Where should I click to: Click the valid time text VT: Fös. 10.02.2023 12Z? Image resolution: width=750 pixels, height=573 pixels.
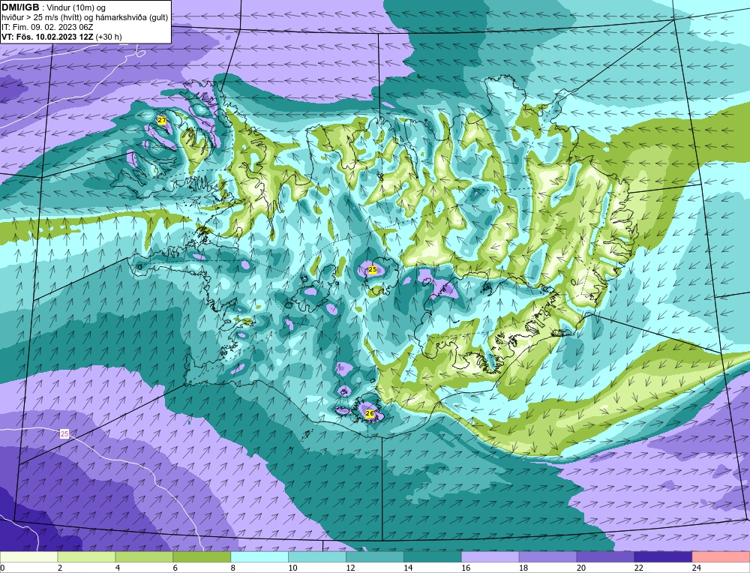(x=48, y=36)
